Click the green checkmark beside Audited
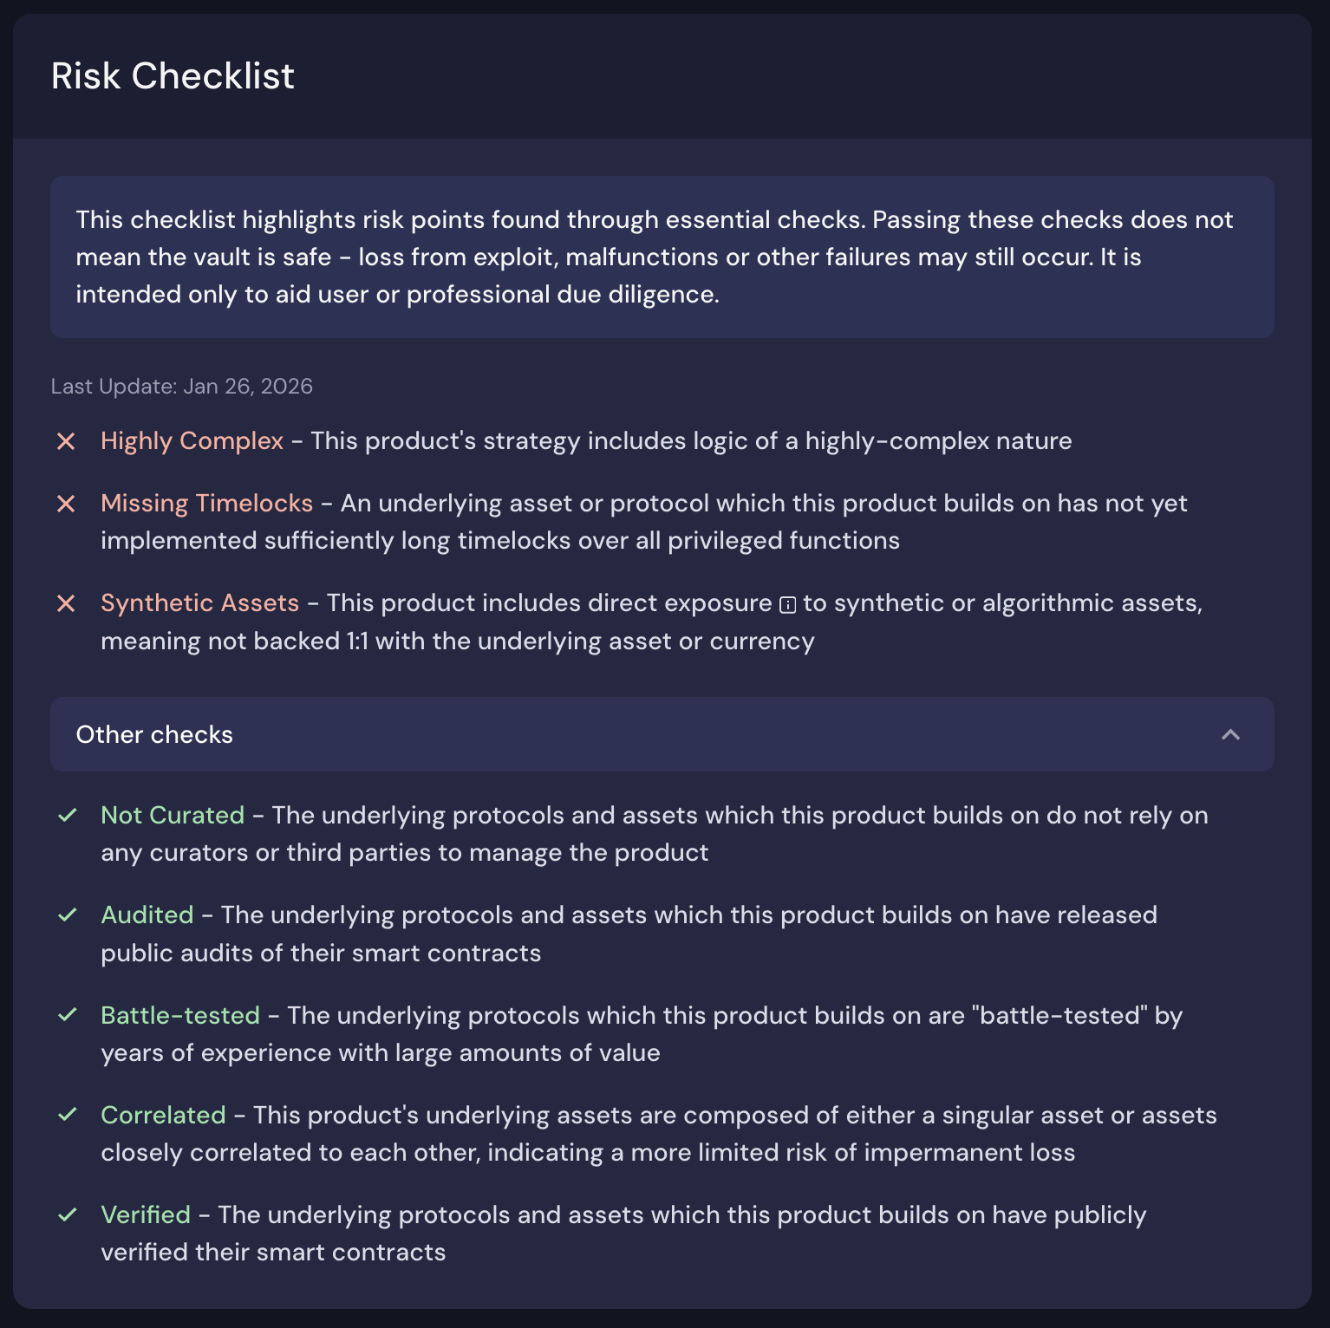Image resolution: width=1330 pixels, height=1328 pixels. (69, 915)
